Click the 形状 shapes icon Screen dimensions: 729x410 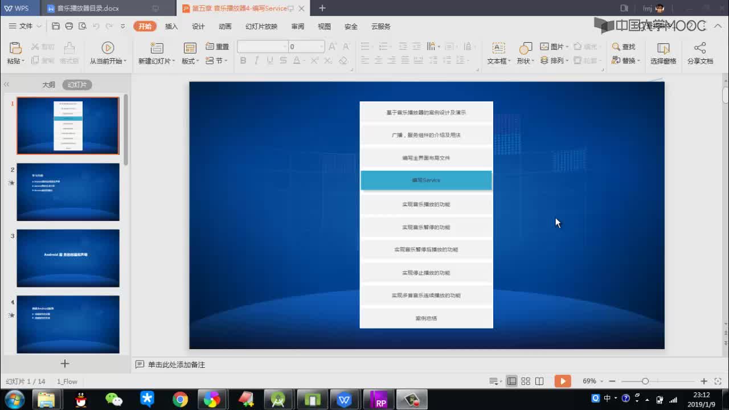526,48
